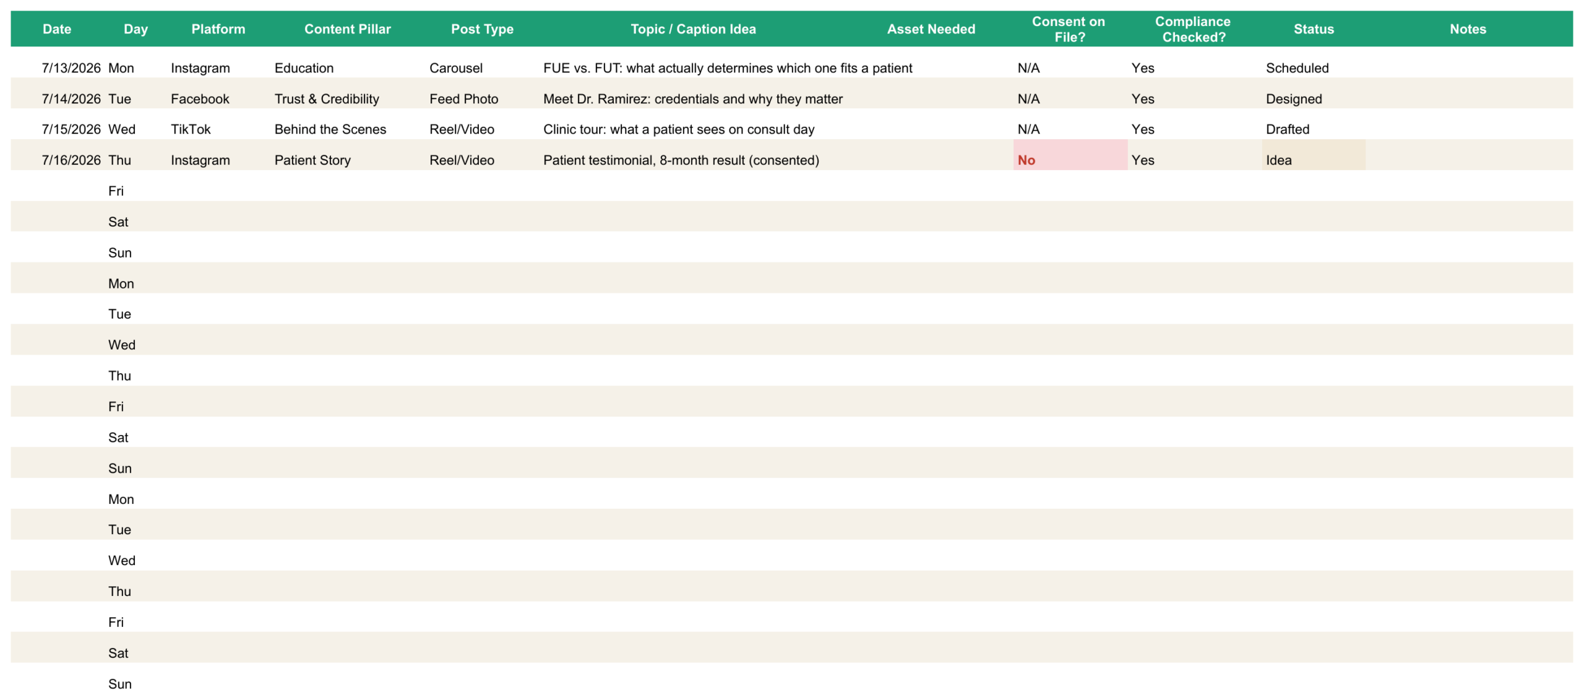Image resolution: width=1584 pixels, height=700 pixels.
Task: Select the Status column header
Action: tap(1314, 29)
